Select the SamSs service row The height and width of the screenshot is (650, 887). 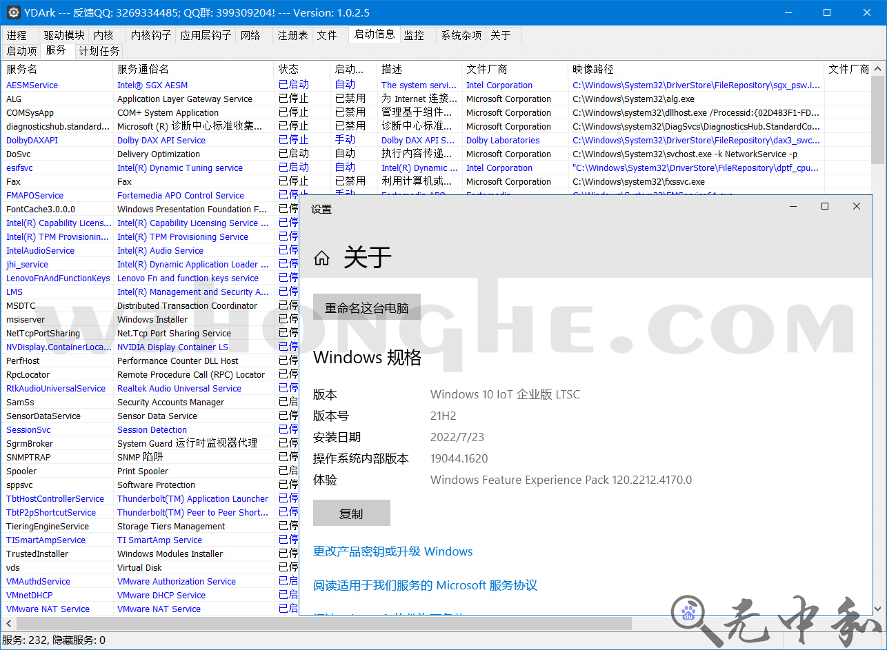click(150, 403)
